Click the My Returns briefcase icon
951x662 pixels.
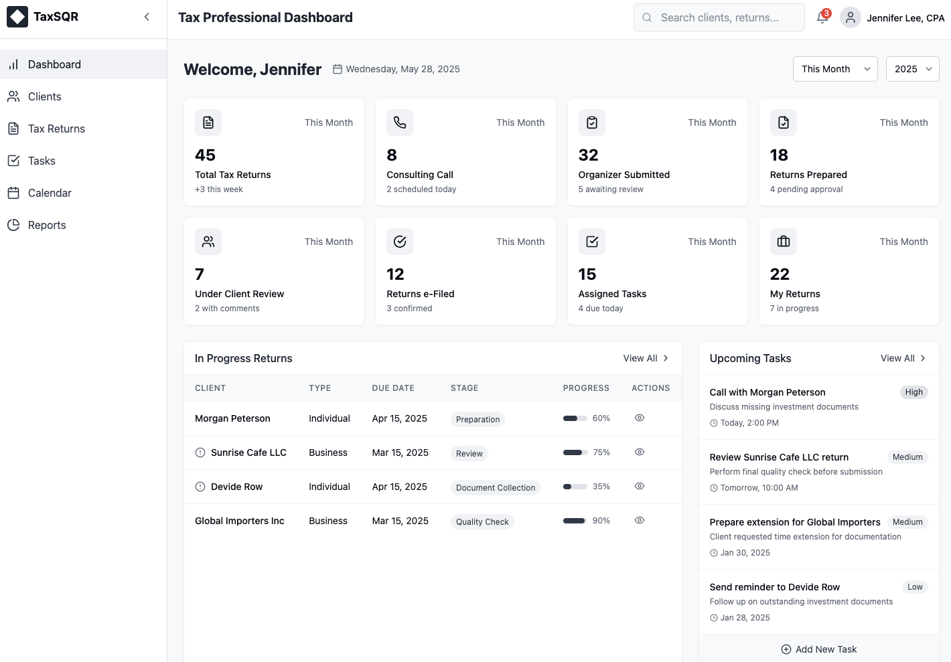[x=783, y=242]
